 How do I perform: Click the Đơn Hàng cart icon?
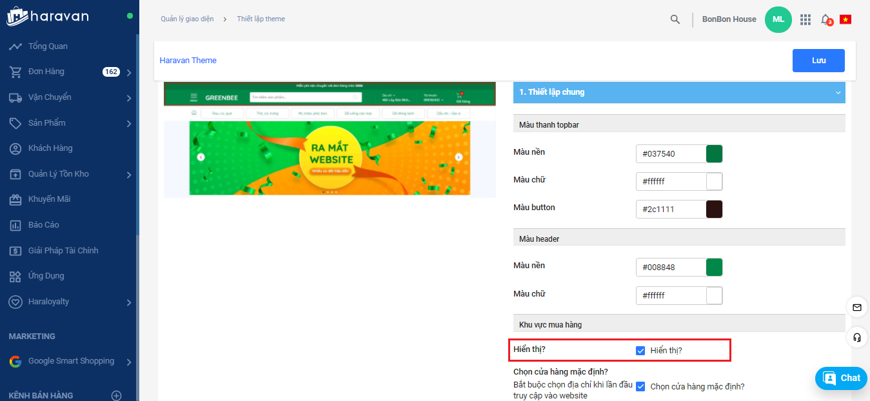[15, 72]
